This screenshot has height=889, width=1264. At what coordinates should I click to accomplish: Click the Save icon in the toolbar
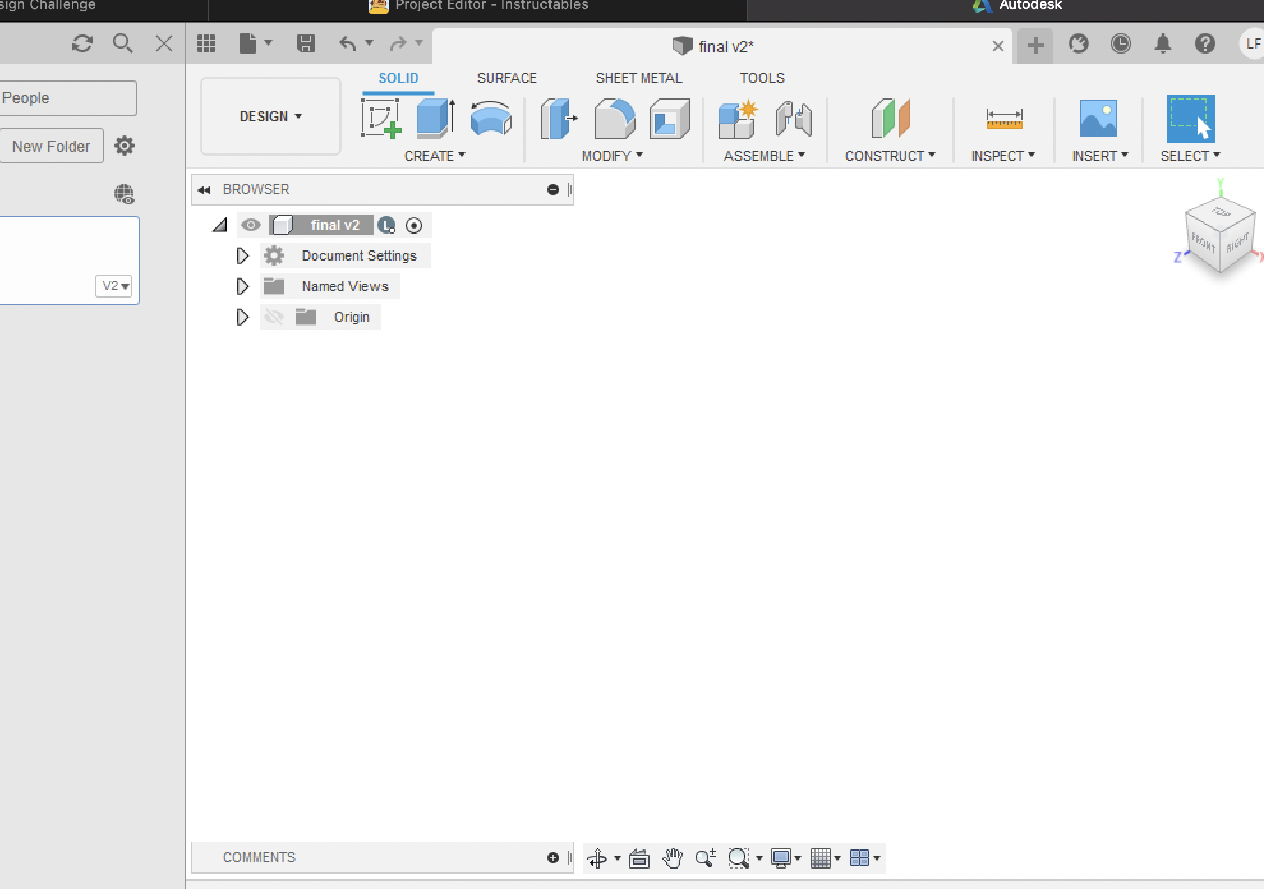pos(305,43)
